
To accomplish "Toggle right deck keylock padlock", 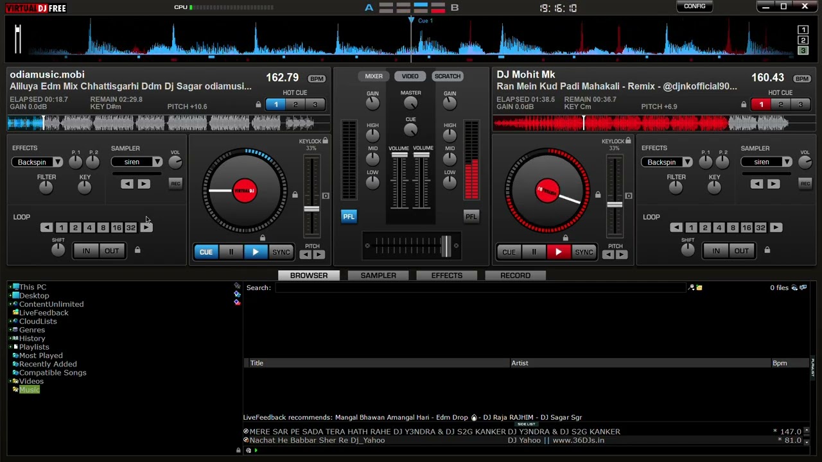I will [x=628, y=141].
